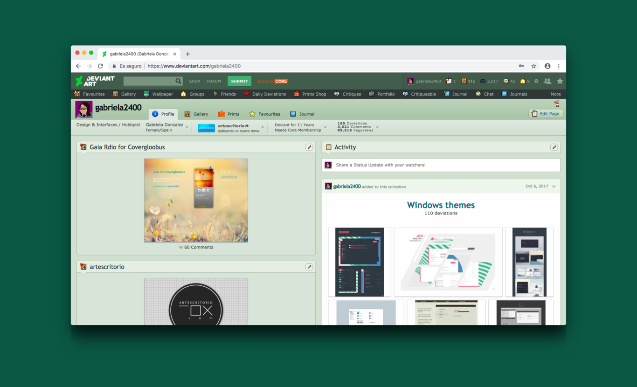Edit the Gaia Rdio for Covergloobus widget
This screenshot has width=637, height=387.
[309, 147]
